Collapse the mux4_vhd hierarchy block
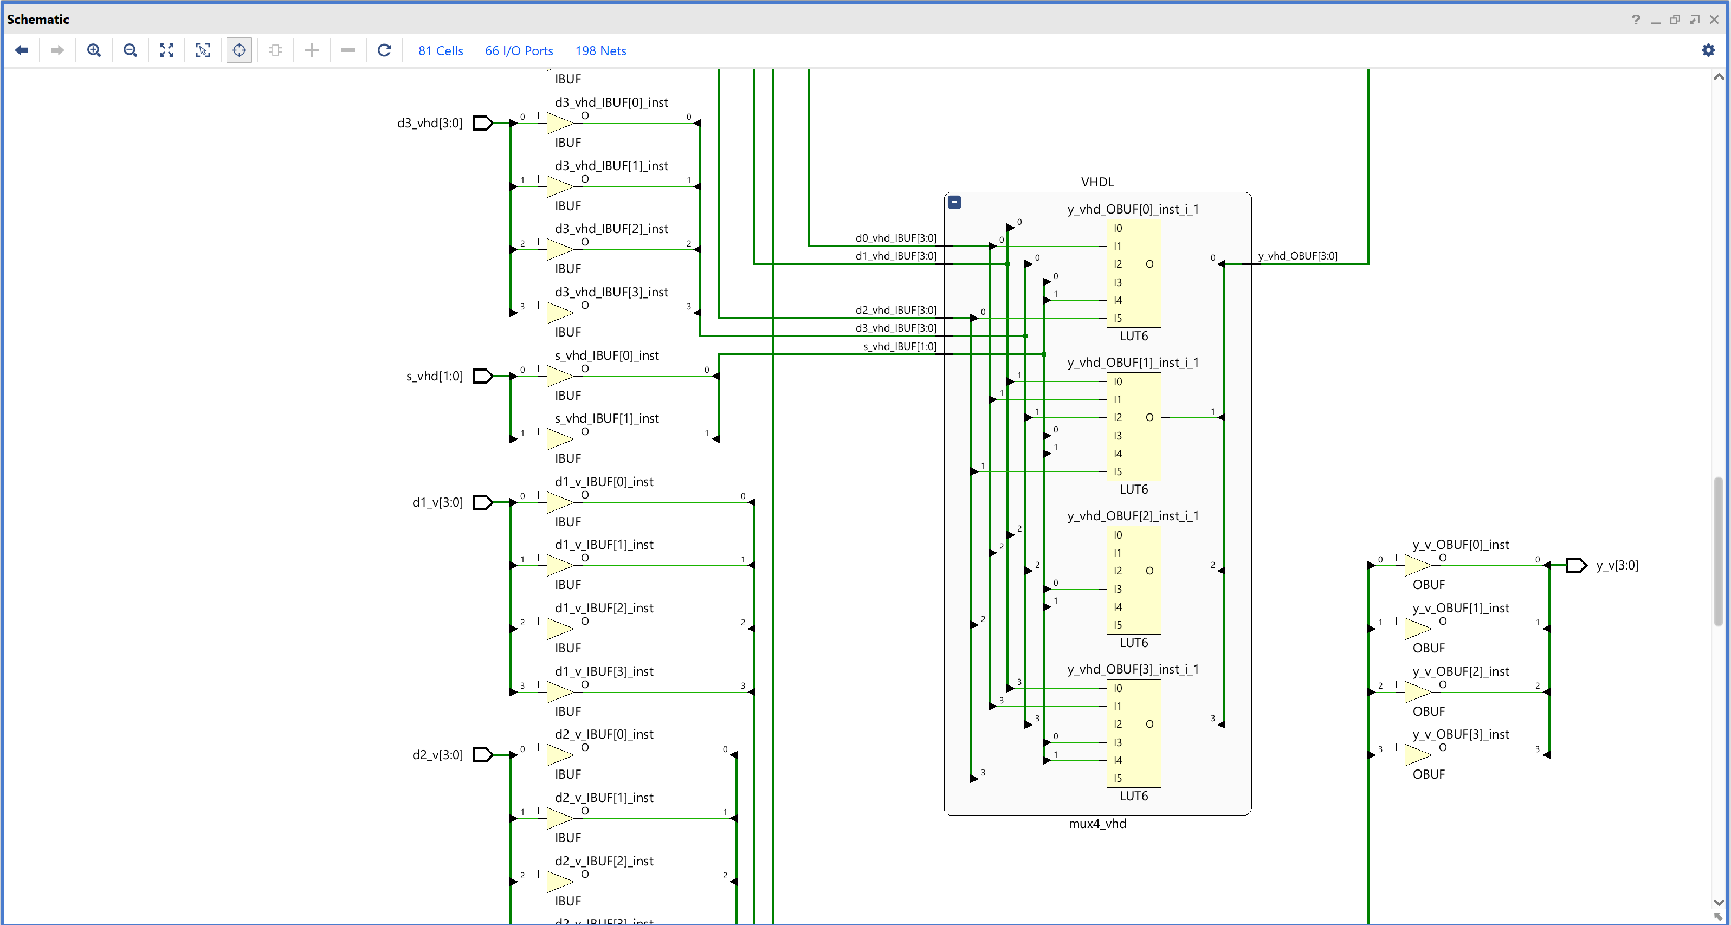Image resolution: width=1731 pixels, height=925 pixels. [x=954, y=202]
